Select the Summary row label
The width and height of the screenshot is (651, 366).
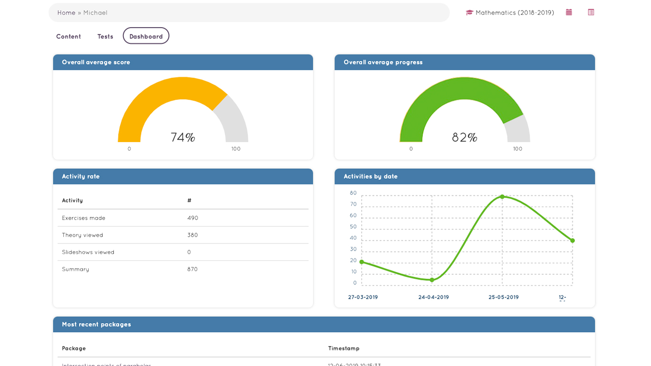point(75,269)
